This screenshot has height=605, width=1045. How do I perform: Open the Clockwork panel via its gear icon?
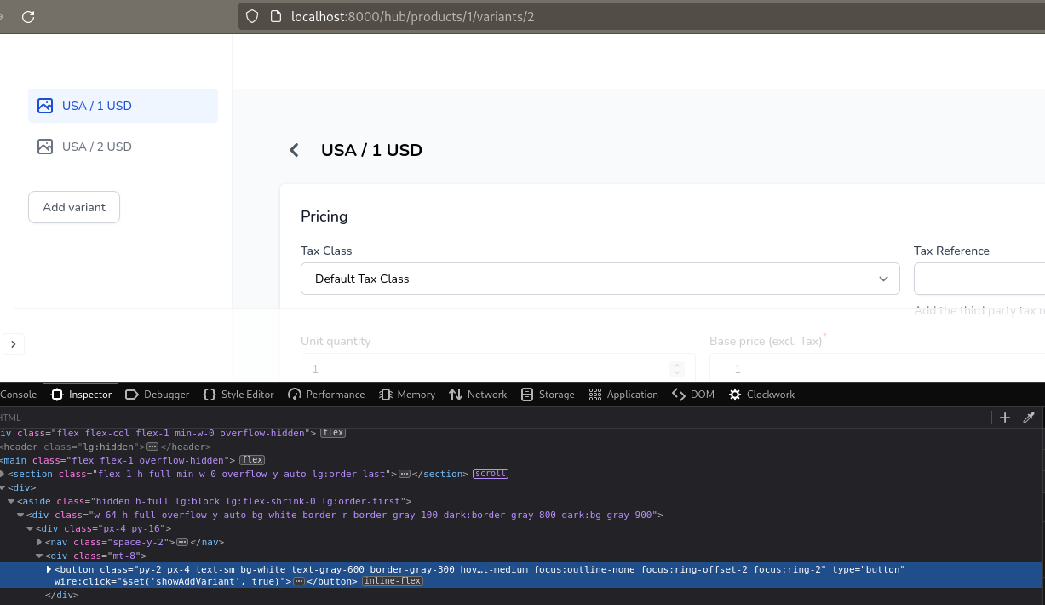(734, 394)
